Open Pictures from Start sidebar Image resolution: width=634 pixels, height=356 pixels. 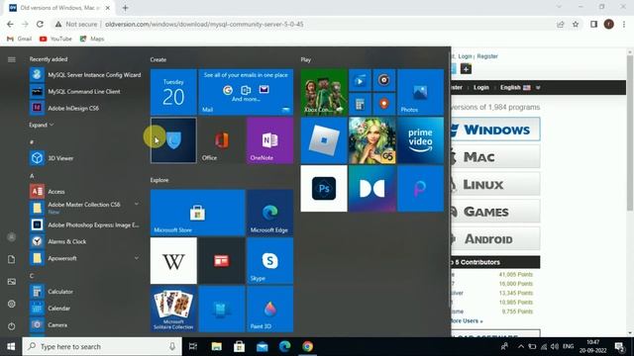point(11,282)
